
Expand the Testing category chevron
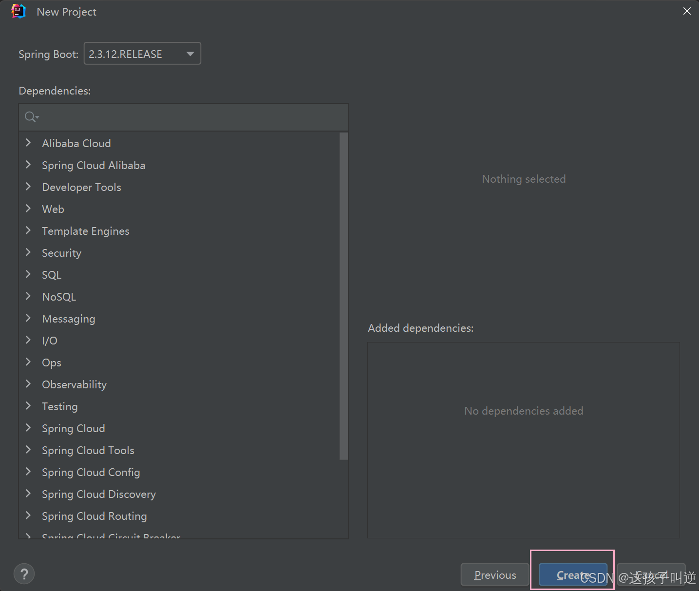[28, 406]
